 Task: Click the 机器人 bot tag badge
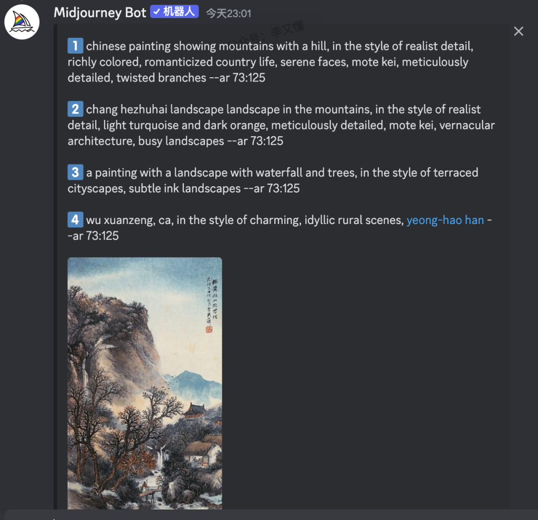tap(179, 12)
